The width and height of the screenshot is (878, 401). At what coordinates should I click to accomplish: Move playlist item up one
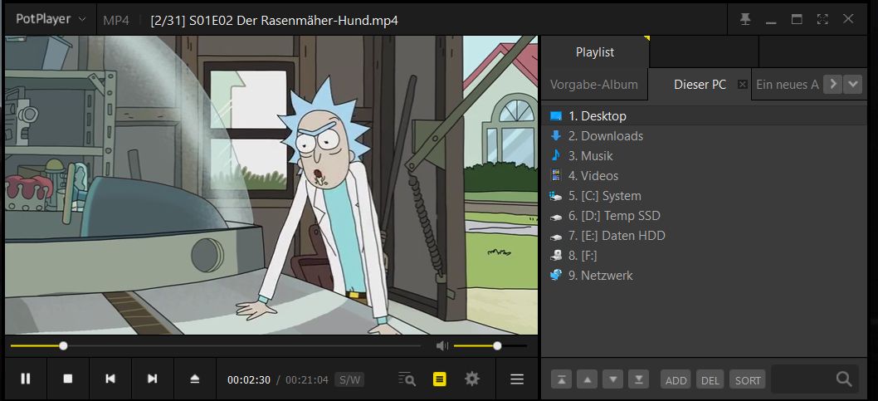[587, 379]
